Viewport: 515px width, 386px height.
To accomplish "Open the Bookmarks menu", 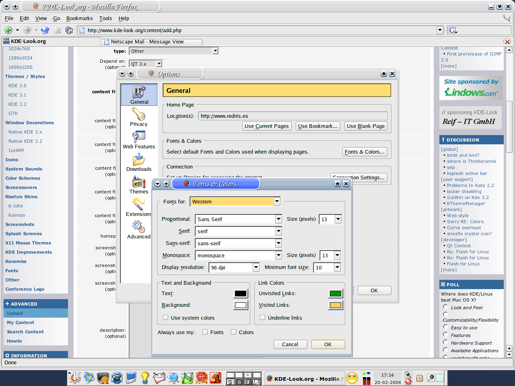I will pos(79,18).
